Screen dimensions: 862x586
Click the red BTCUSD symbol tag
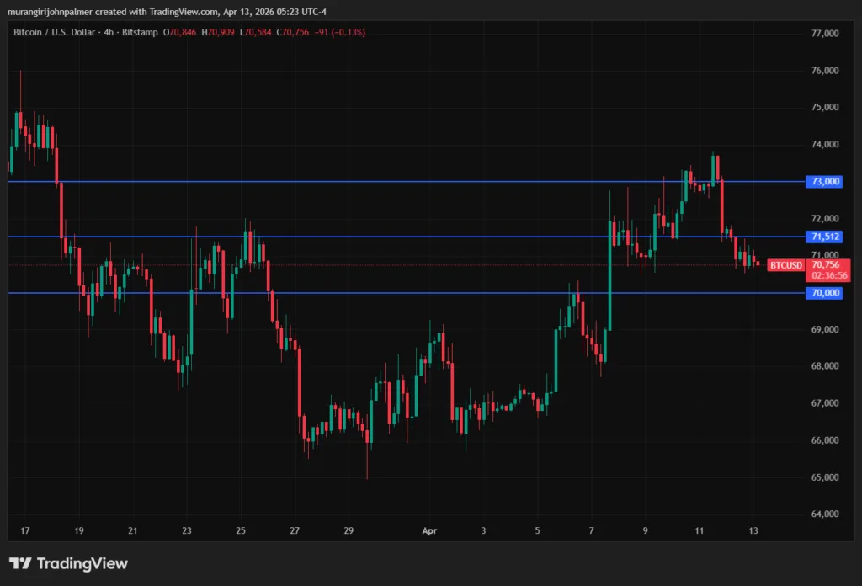(785, 265)
